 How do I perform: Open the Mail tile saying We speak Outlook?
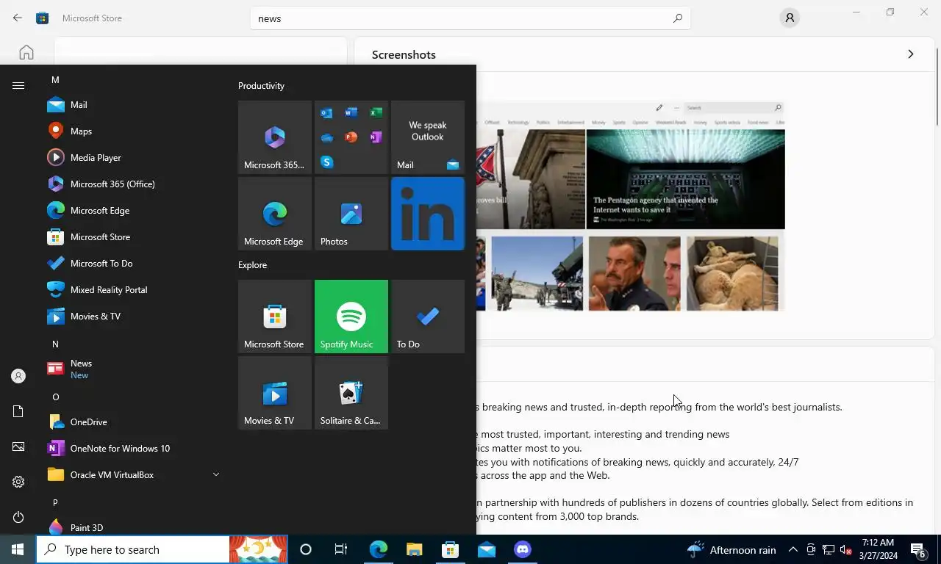tap(428, 137)
